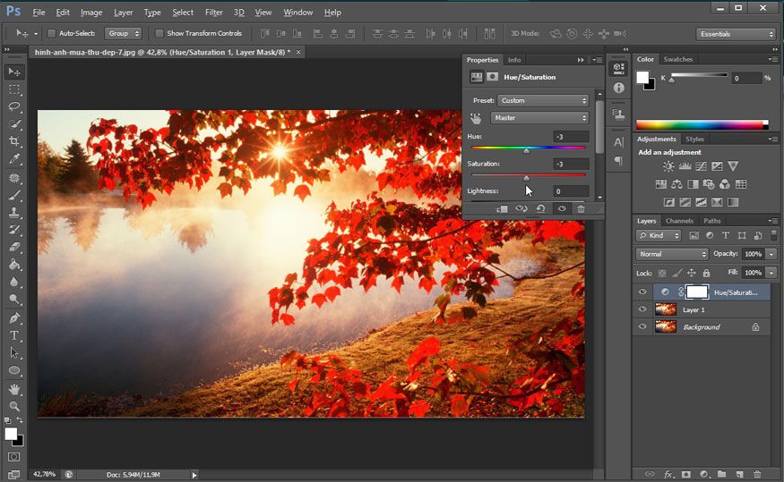Reset adjustment to defaults in Properties panel
784x482 pixels.
[x=540, y=209]
